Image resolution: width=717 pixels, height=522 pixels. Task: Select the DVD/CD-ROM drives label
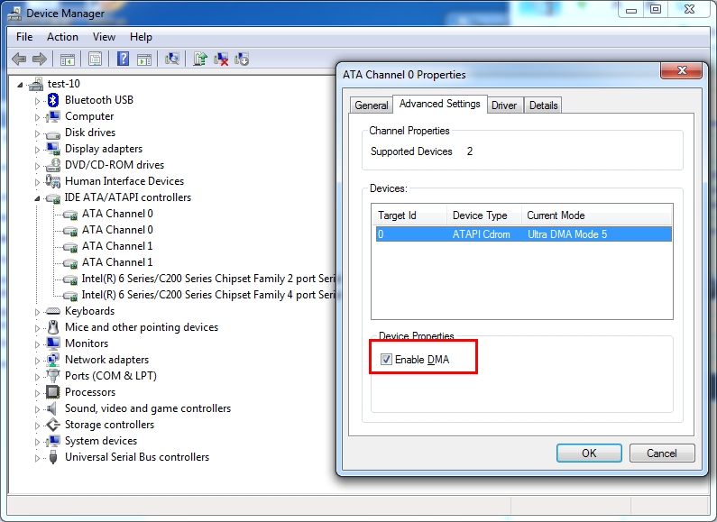click(x=115, y=165)
